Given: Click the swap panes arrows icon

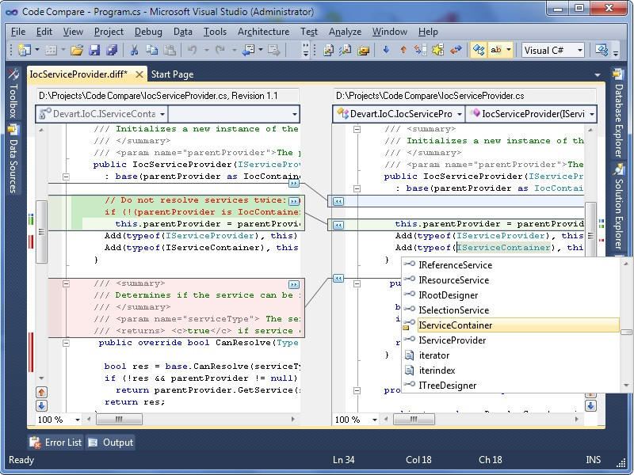Looking at the screenshot, I should 456,50.
